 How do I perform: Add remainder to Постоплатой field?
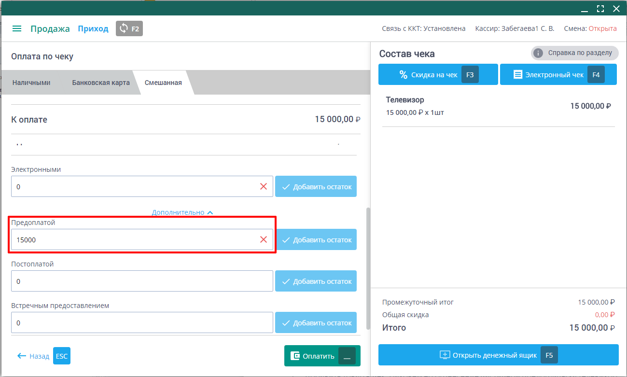[x=316, y=281]
